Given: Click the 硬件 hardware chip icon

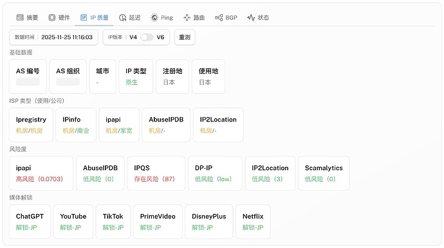Looking at the screenshot, I should coord(52,17).
